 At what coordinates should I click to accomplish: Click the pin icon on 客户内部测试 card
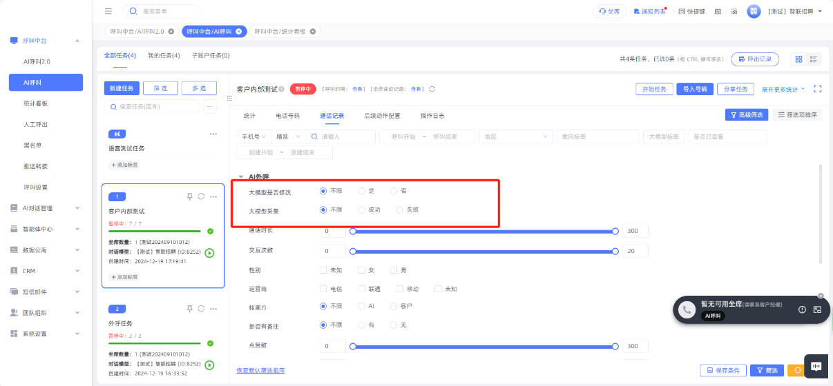[190, 196]
